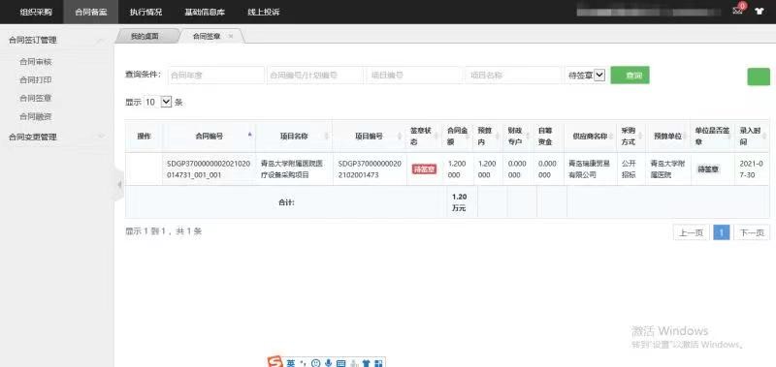Open the 待签章 status dropdown
This screenshot has height=367, width=776.
tap(587, 76)
